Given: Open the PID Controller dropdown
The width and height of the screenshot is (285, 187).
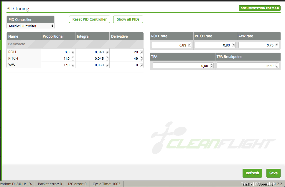Looking at the screenshot, I should 31,26.
